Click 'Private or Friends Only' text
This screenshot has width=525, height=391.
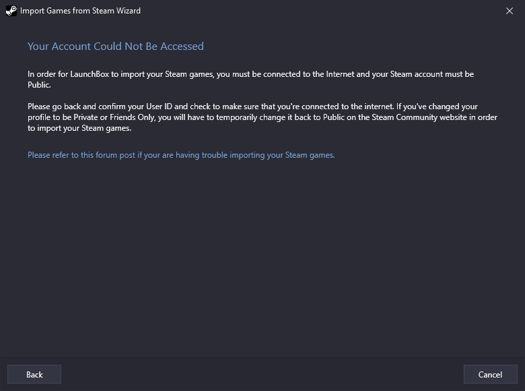[114, 117]
